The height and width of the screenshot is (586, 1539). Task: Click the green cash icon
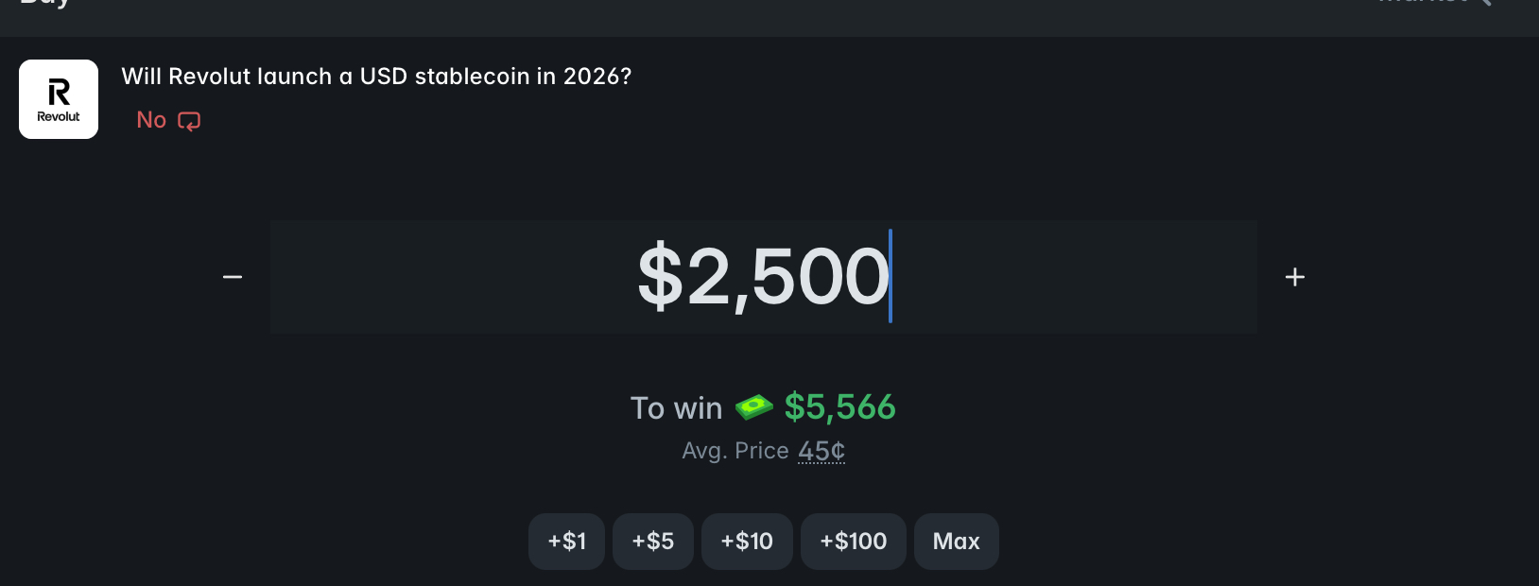point(753,407)
